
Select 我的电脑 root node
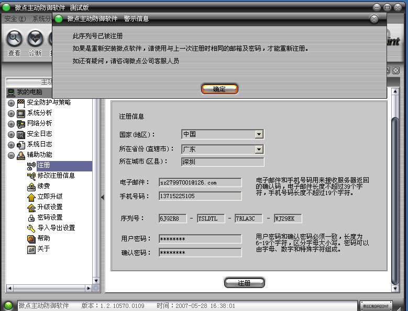click(x=29, y=92)
